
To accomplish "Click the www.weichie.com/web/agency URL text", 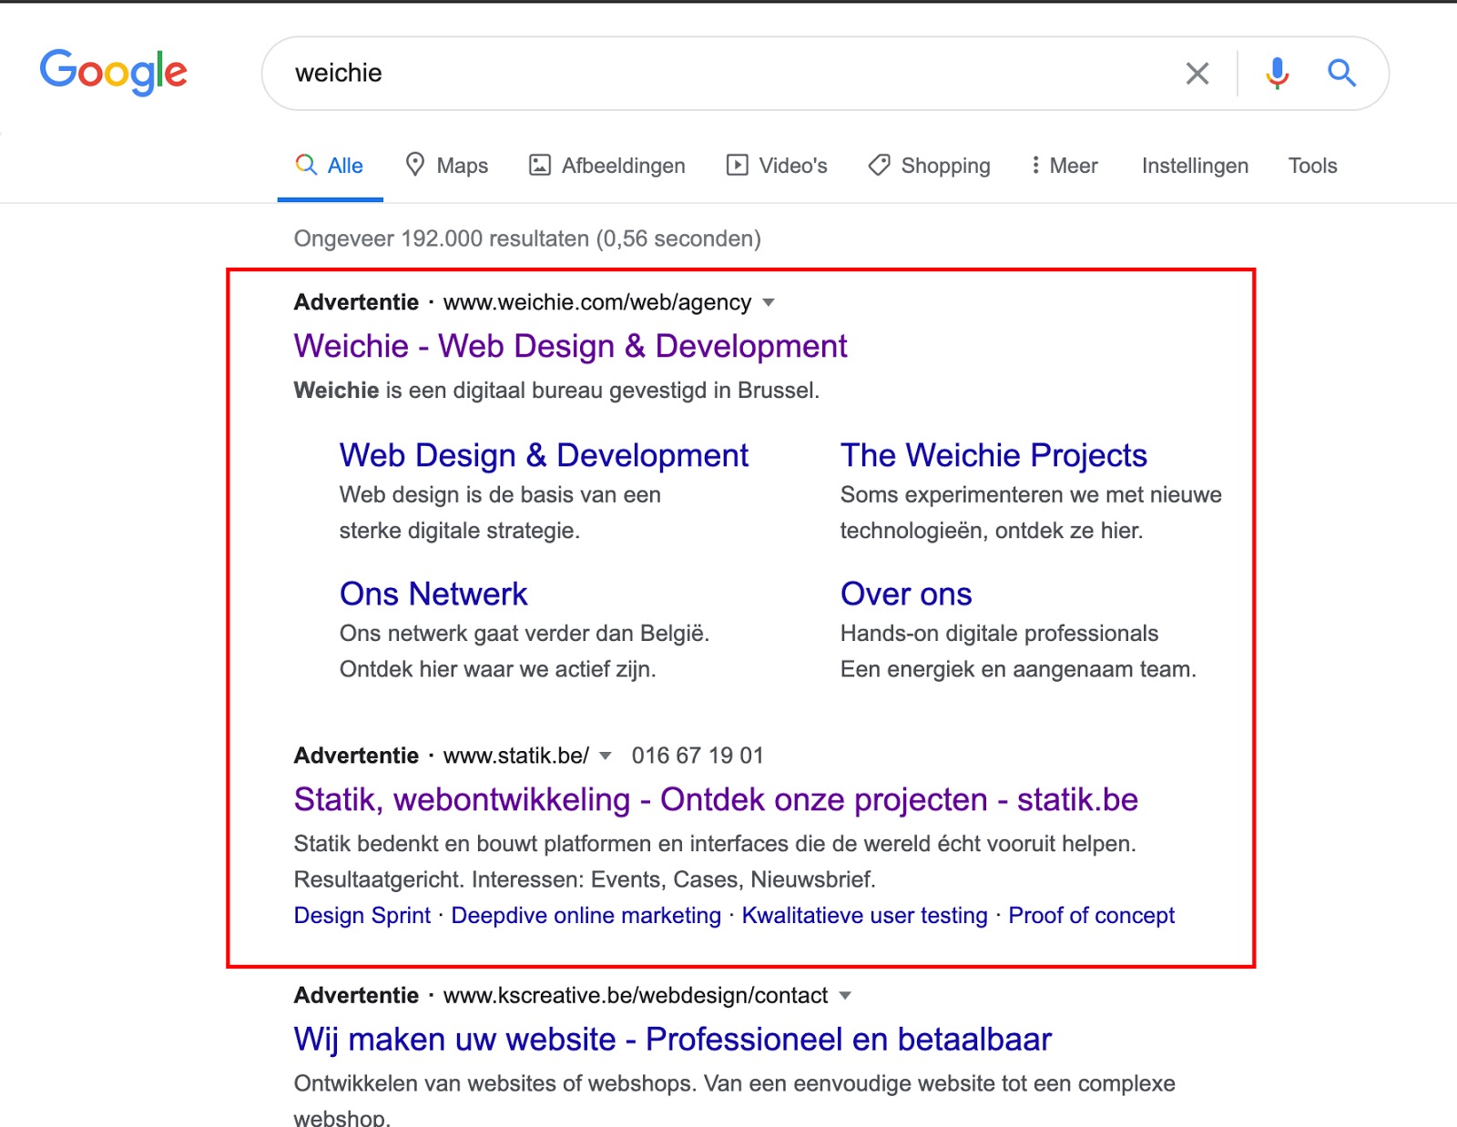I will click(x=597, y=302).
